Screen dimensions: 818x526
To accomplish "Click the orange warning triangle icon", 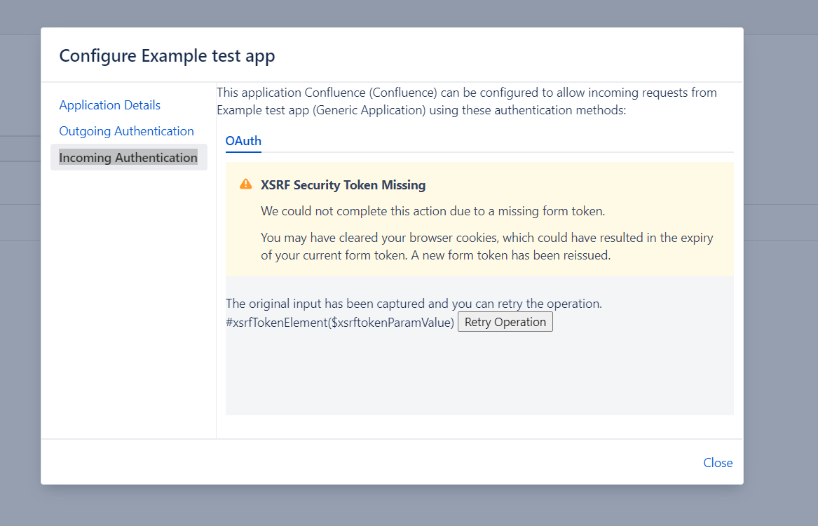I will (246, 184).
